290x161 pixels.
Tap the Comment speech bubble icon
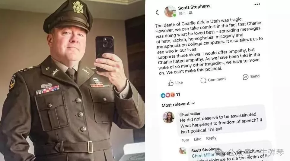click(x=203, y=80)
